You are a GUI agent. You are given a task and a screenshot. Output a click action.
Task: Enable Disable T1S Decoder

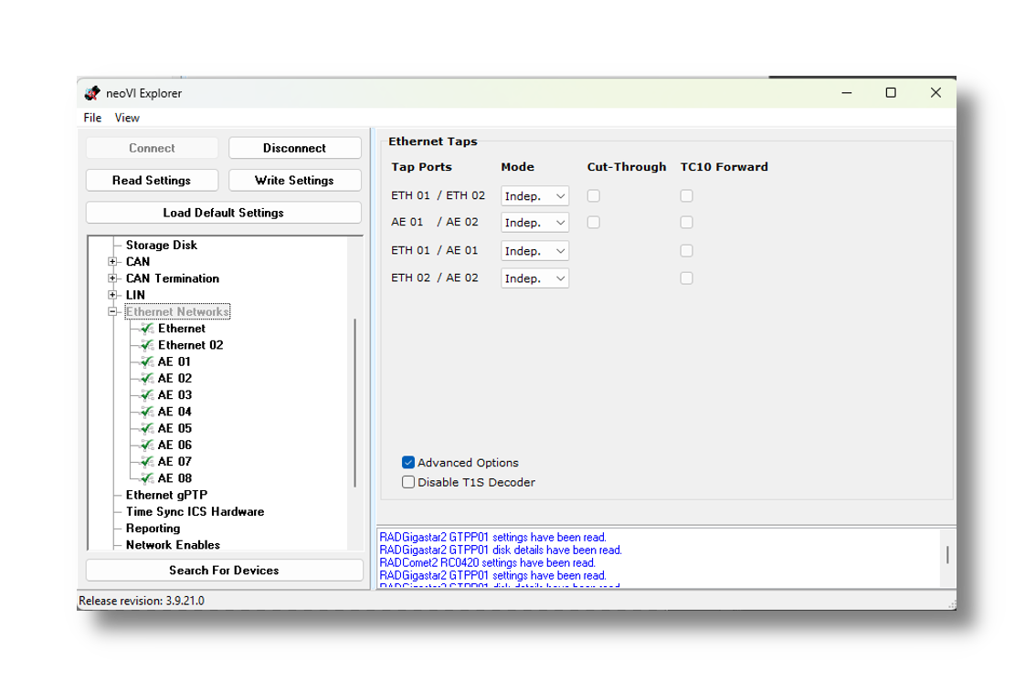[x=407, y=482]
